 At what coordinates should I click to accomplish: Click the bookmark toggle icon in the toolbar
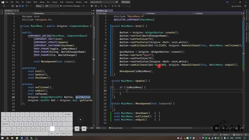click(x=119, y=6)
